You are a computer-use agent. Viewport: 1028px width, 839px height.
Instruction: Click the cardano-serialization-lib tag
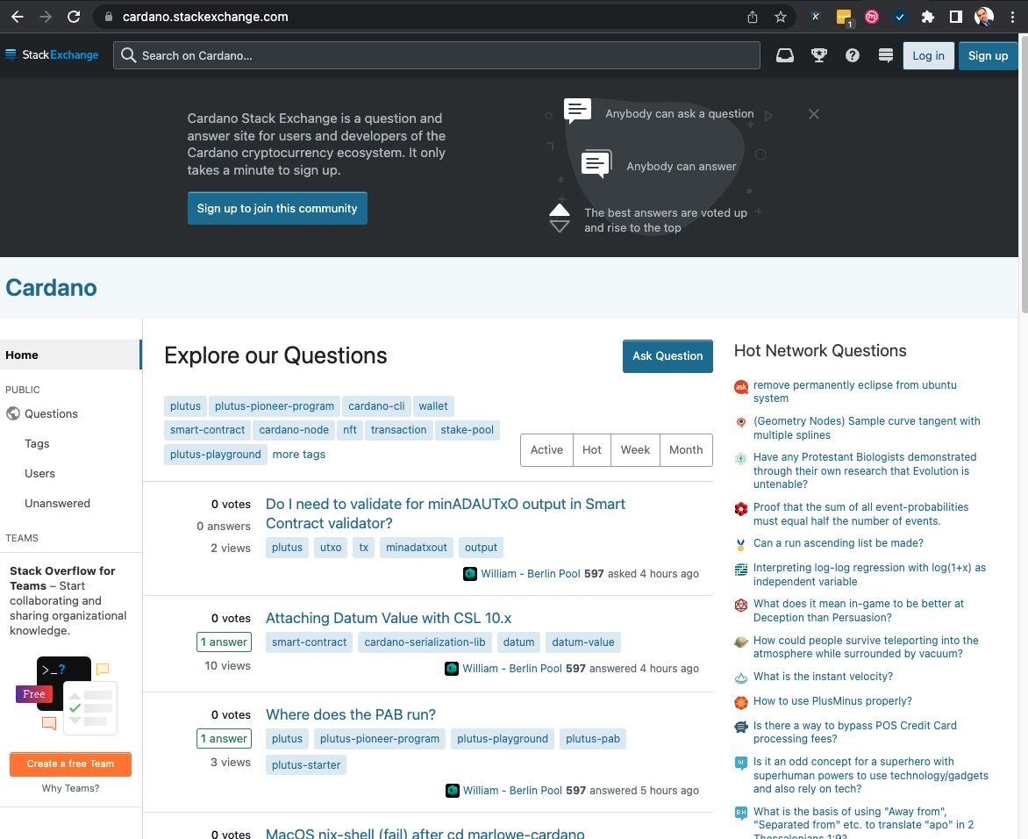coord(425,642)
